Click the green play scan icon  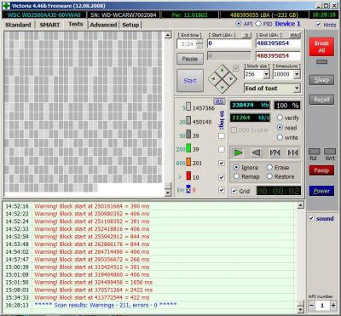click(x=238, y=152)
